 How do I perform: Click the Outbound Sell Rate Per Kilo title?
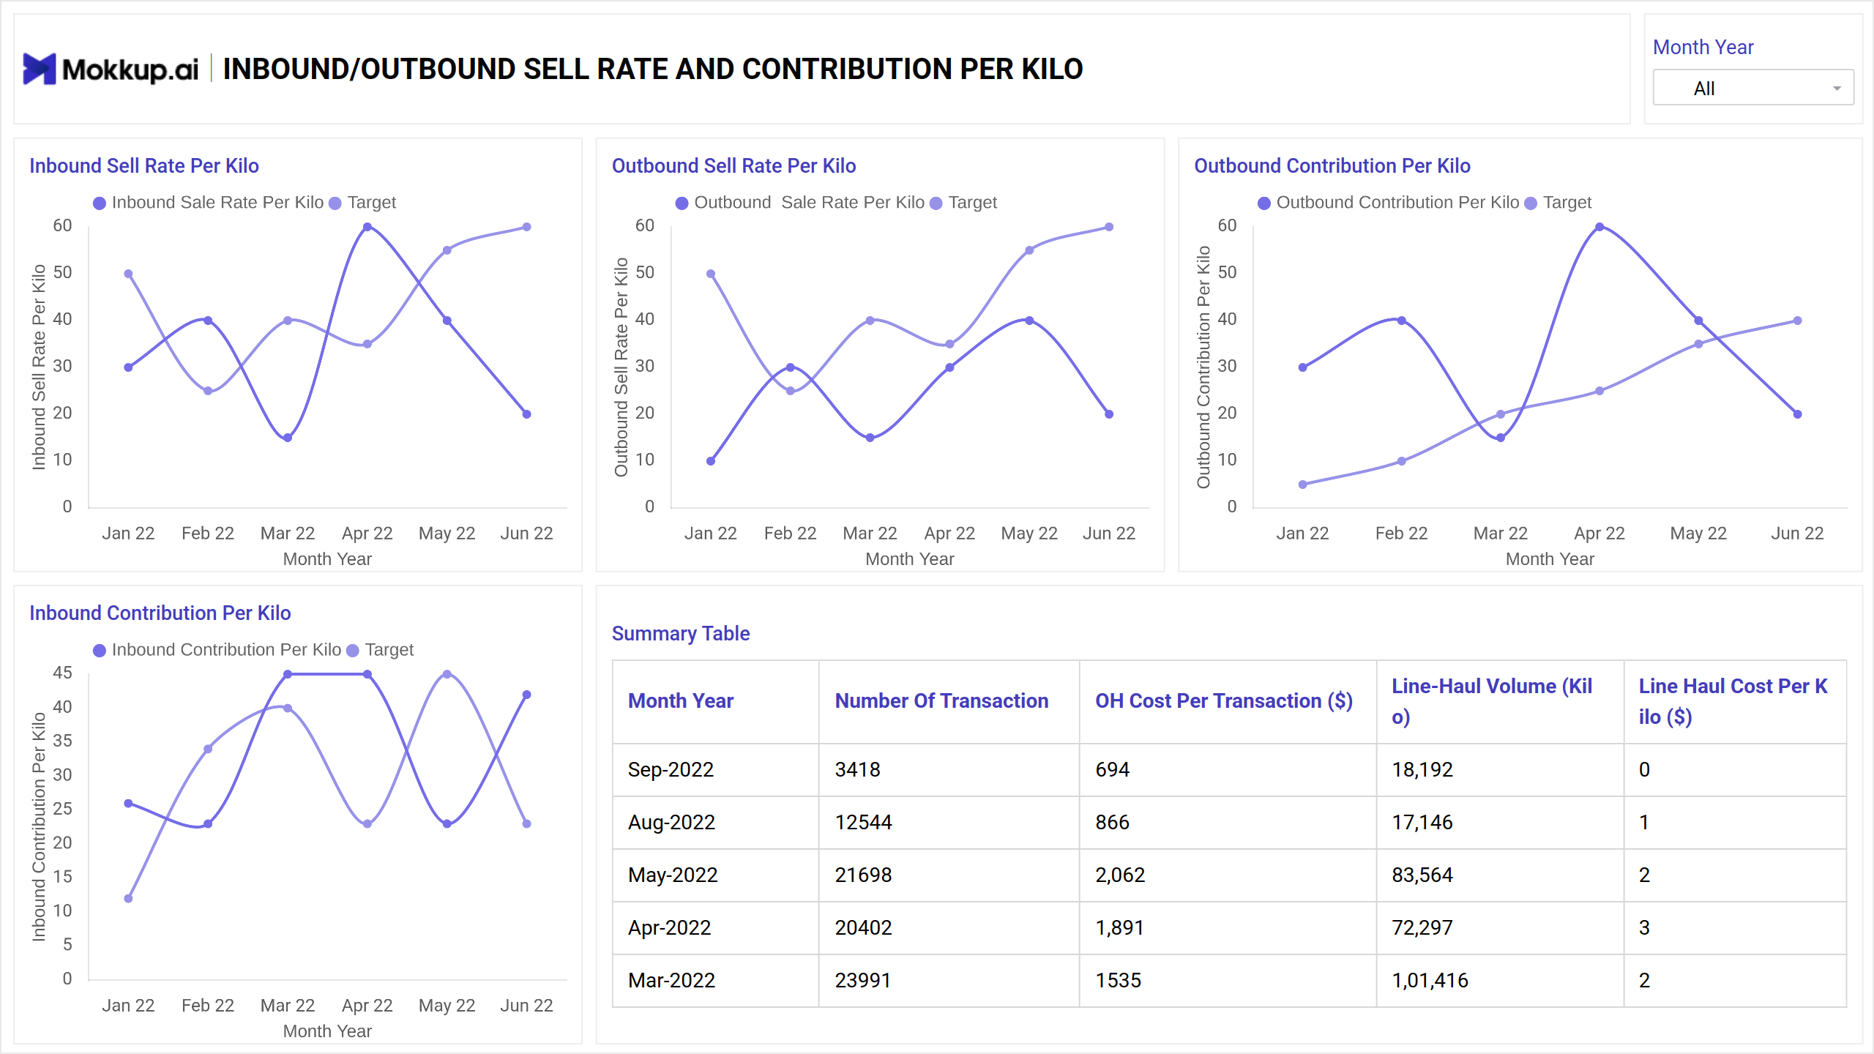click(x=734, y=166)
